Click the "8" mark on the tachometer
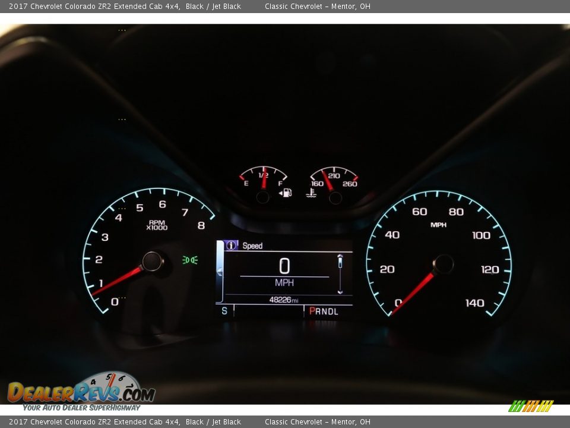This screenshot has height=428, width=570. [x=201, y=226]
